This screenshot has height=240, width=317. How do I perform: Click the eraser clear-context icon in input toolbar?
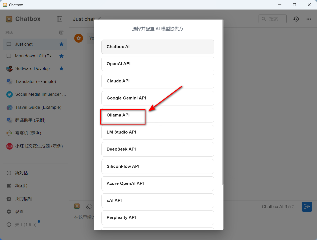click(x=89, y=207)
